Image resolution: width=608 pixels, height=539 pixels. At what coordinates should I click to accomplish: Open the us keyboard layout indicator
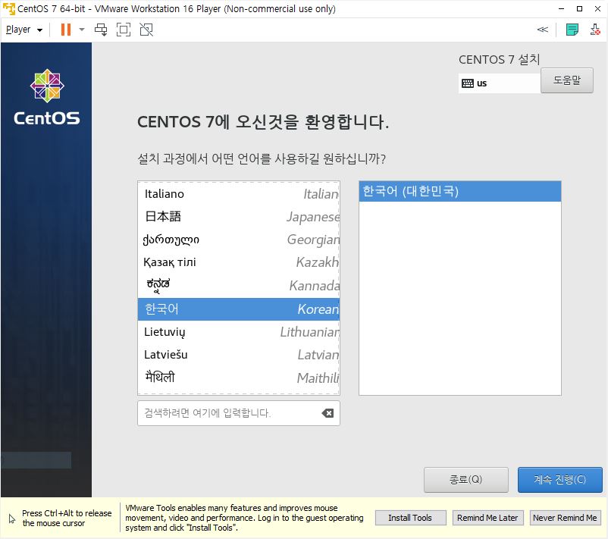[499, 83]
